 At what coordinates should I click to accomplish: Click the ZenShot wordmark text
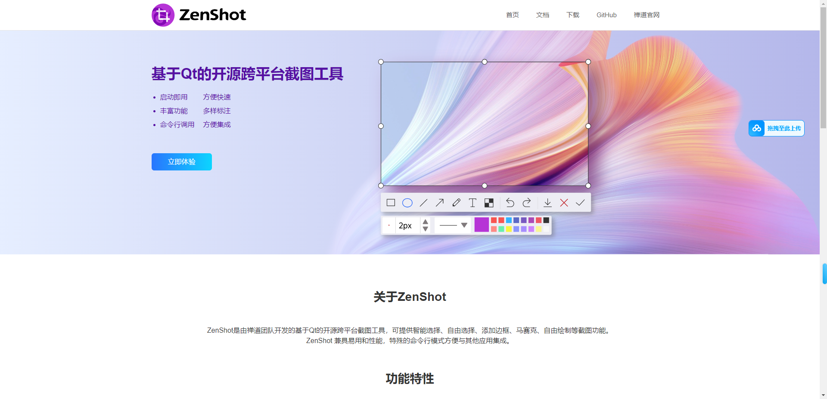(212, 15)
